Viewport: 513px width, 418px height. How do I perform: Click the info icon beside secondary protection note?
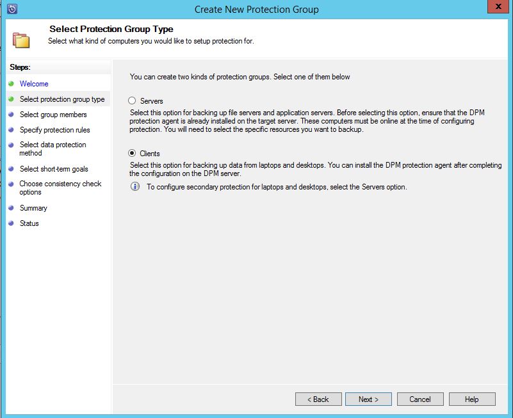(134, 187)
